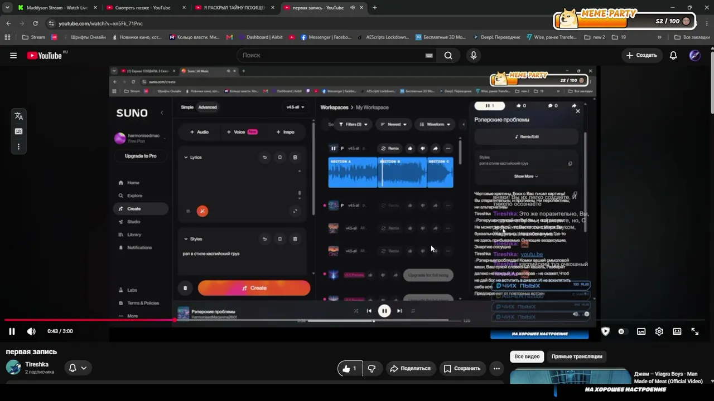Like the video

pos(350,368)
